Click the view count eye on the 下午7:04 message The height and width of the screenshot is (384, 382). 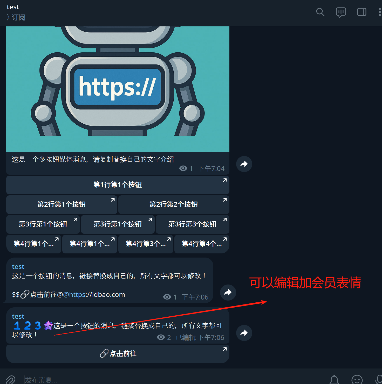[x=183, y=168]
